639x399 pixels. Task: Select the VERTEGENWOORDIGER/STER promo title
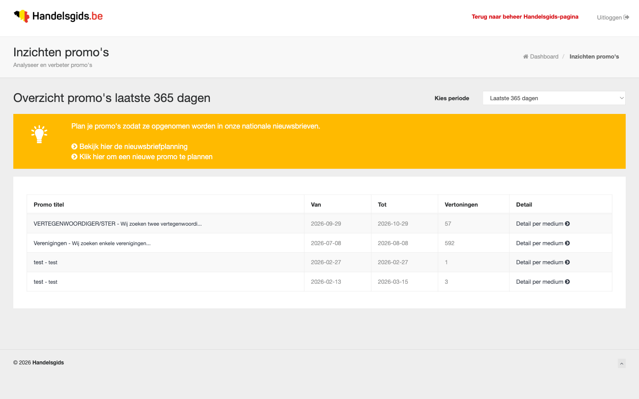(118, 224)
